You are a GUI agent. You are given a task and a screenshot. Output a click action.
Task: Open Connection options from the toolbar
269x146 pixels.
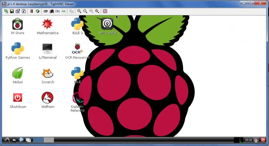pyautogui.click(x=18, y=11)
